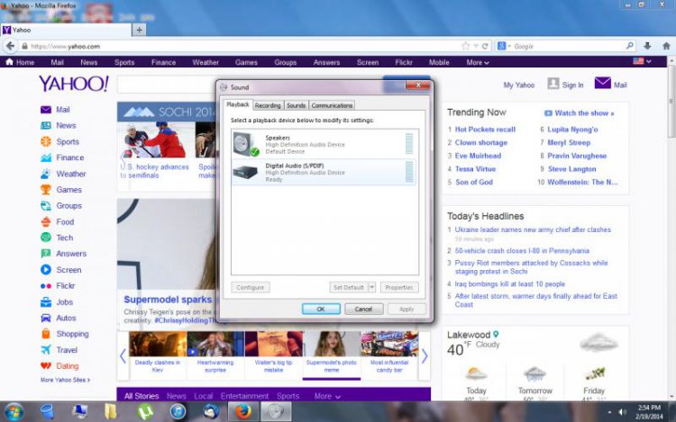Click the Screen play icon in the sidebar

46,270
